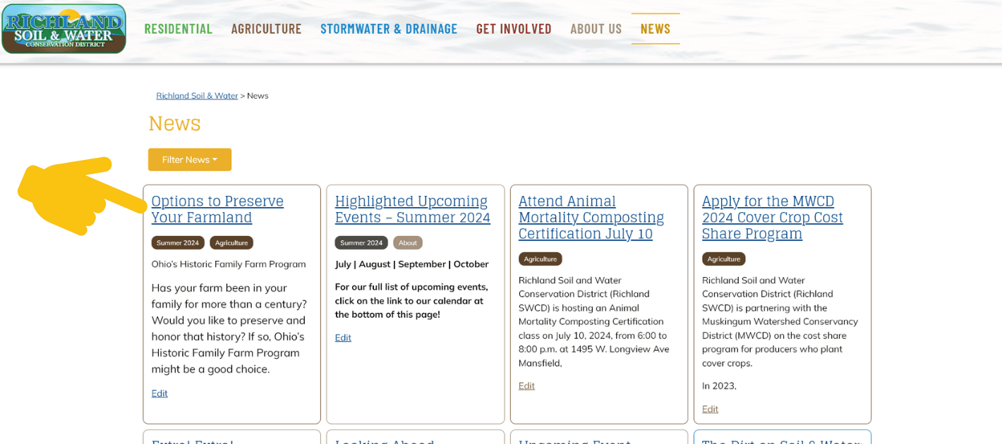Go to the News menu item

tap(656, 29)
